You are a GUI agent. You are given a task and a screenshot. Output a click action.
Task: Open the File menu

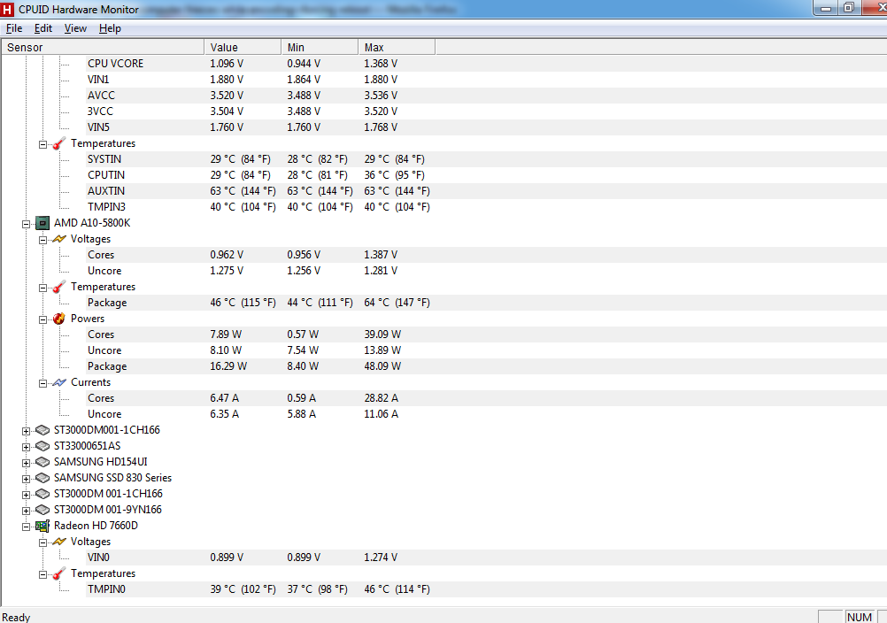coord(14,28)
